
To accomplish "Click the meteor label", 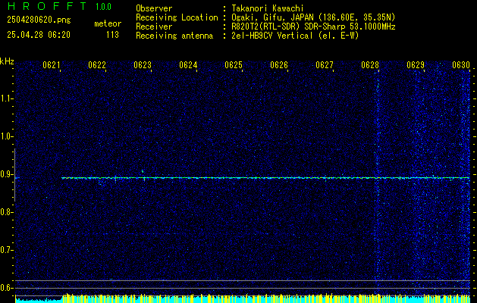I will (x=108, y=23).
